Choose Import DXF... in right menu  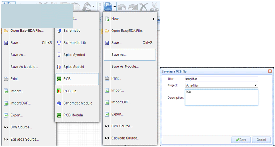pos(130,102)
